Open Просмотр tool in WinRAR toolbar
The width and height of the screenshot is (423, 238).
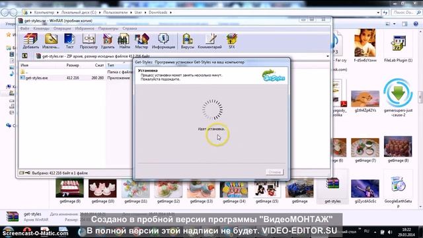[89, 41]
